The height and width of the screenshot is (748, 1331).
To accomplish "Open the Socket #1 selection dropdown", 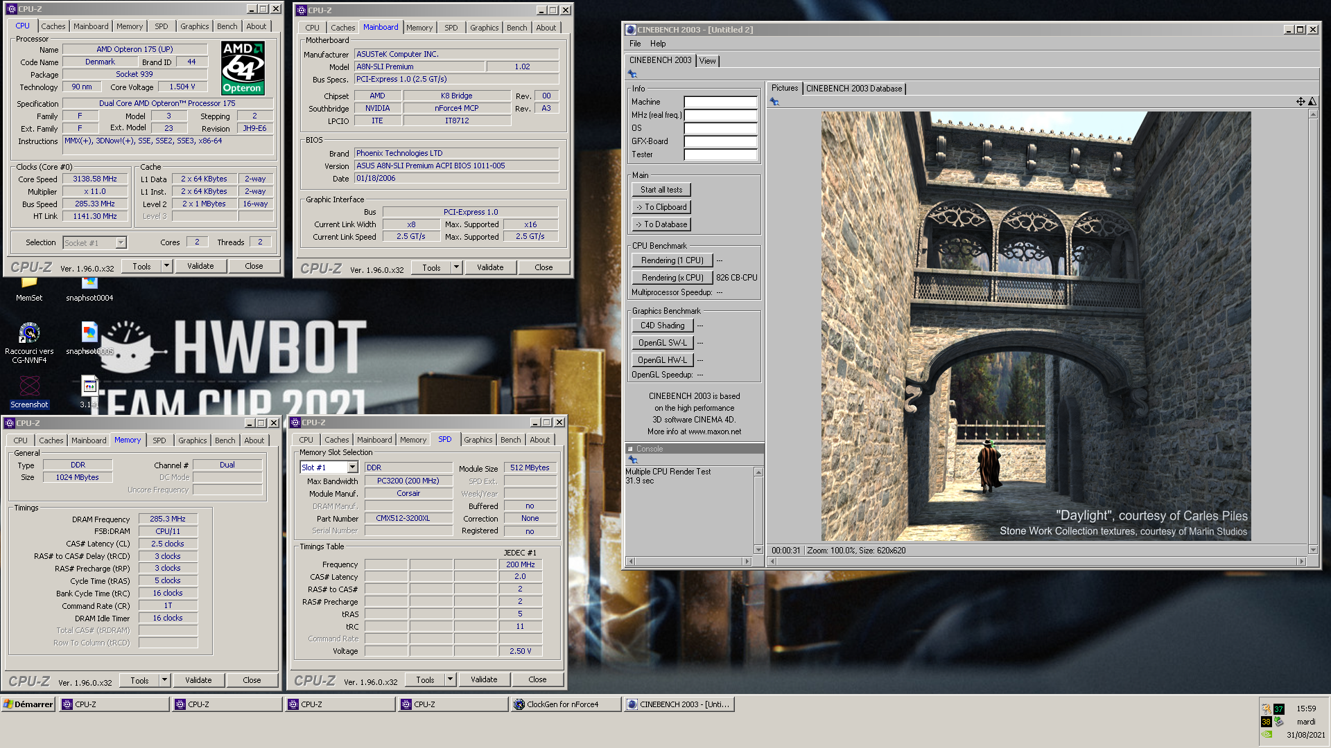I will click(x=121, y=243).
